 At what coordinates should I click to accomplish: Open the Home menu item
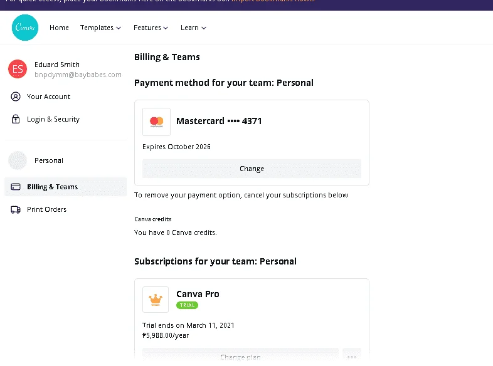pos(59,28)
